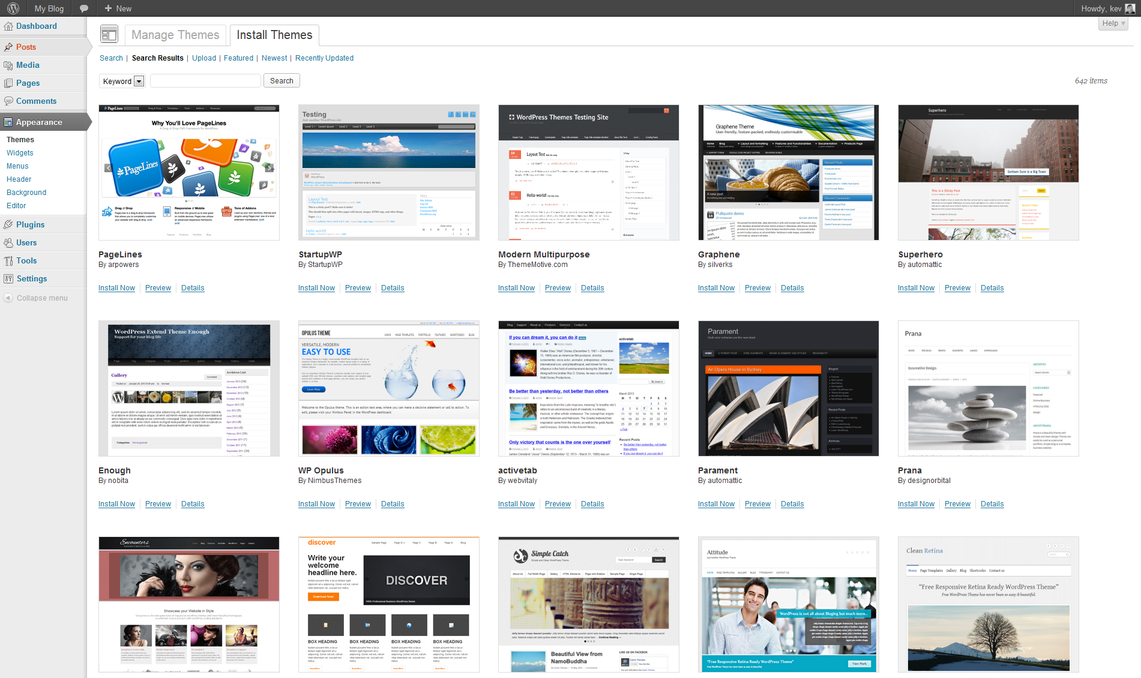Switch to the Manage Themes tab

tap(175, 35)
